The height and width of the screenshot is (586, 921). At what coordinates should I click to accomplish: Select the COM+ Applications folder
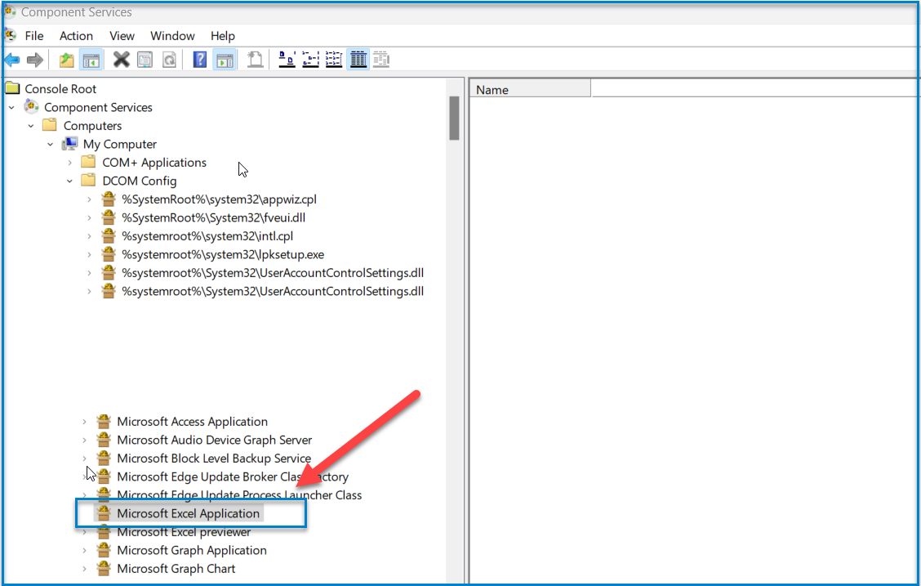154,163
